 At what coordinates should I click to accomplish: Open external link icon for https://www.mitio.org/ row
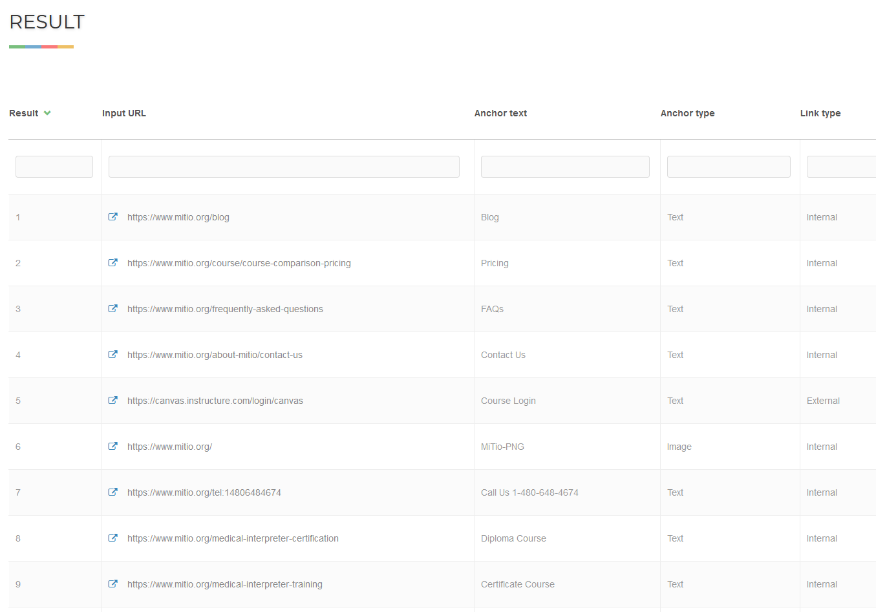pos(113,446)
